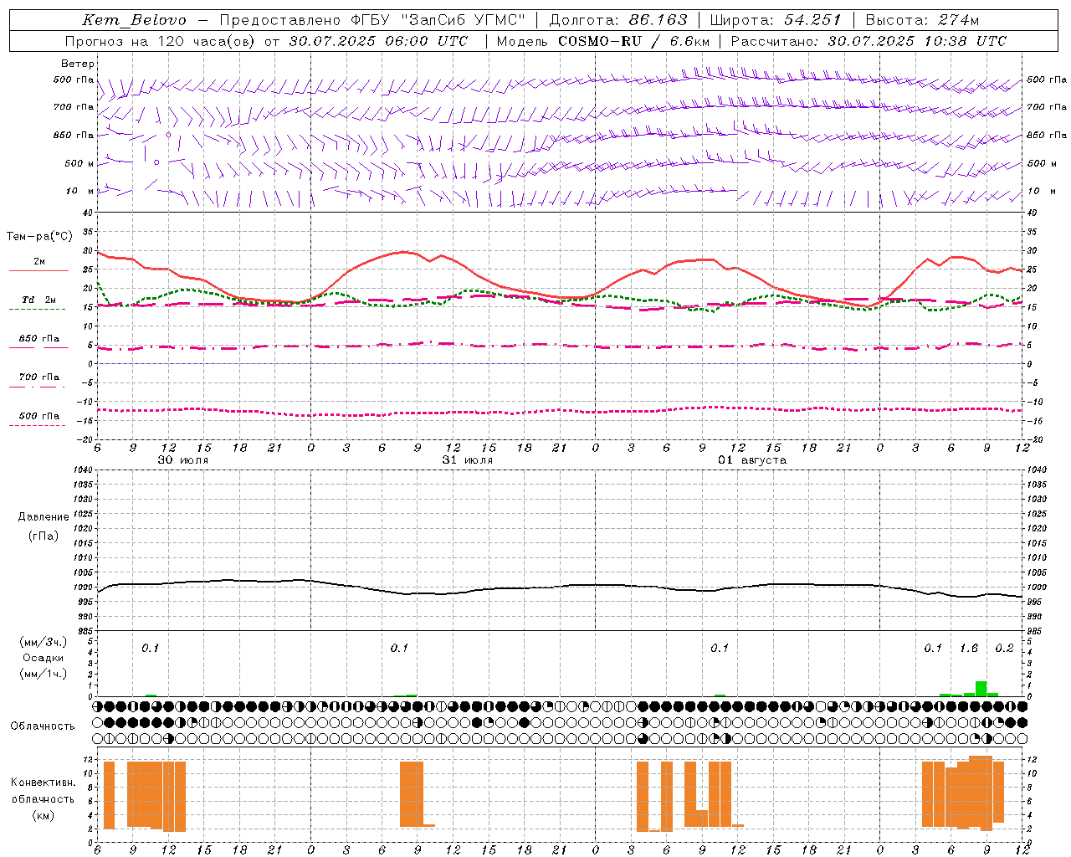
Task: Click the 'Конвективн.' convective cloud label
Action: (x=44, y=783)
